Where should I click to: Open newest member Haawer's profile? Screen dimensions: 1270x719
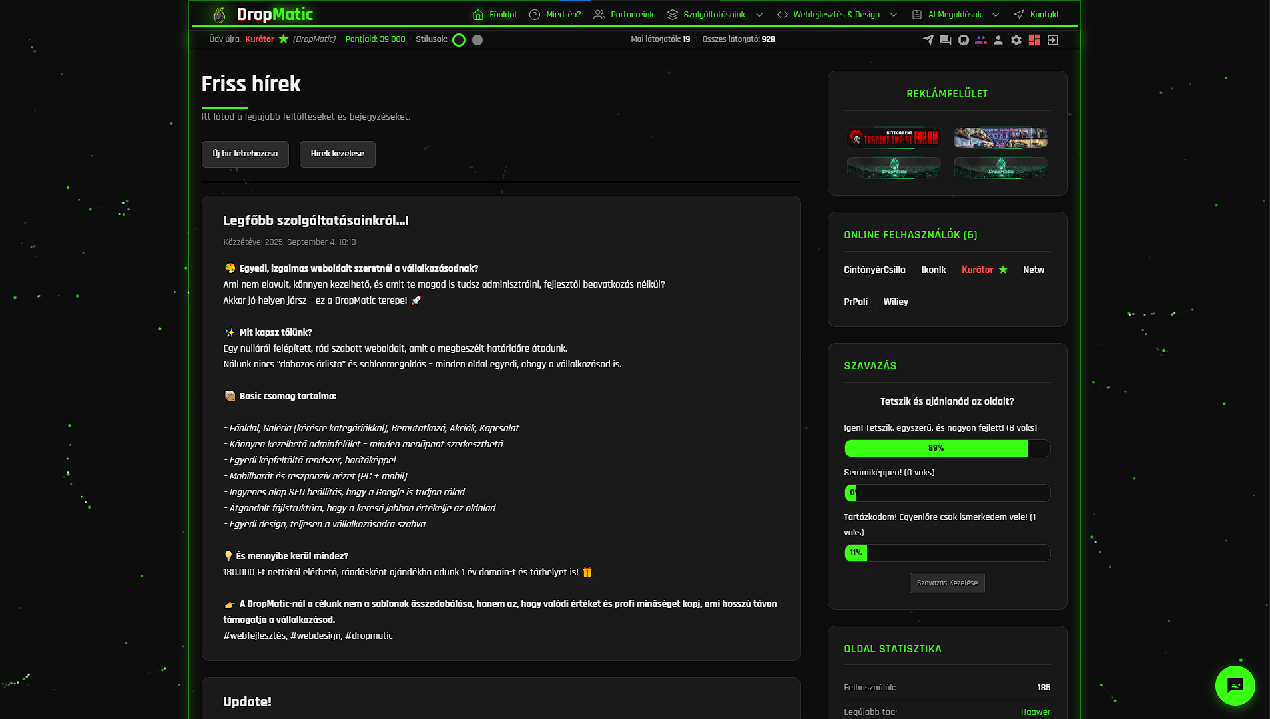[1035, 712]
